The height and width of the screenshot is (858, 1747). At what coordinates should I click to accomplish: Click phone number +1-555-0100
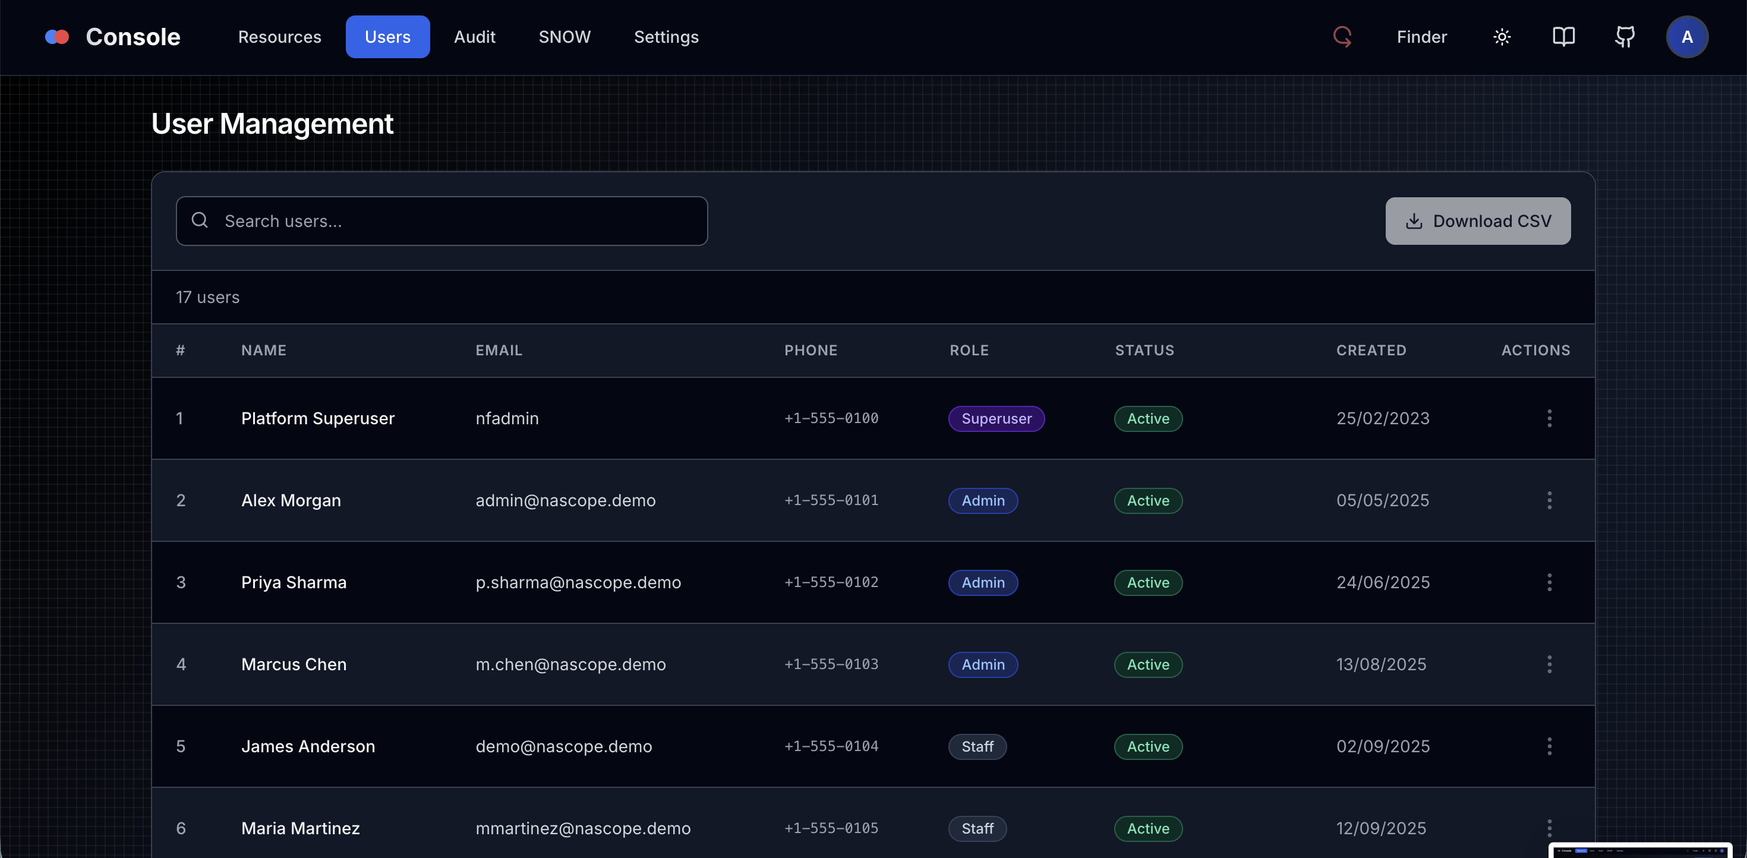point(831,418)
